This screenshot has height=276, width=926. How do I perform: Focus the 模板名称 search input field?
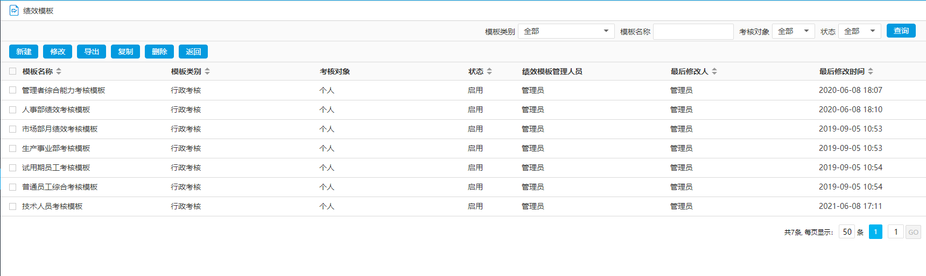coord(693,32)
